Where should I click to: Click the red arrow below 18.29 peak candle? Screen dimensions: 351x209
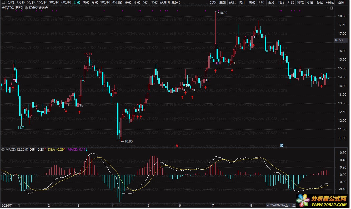pos(215,71)
